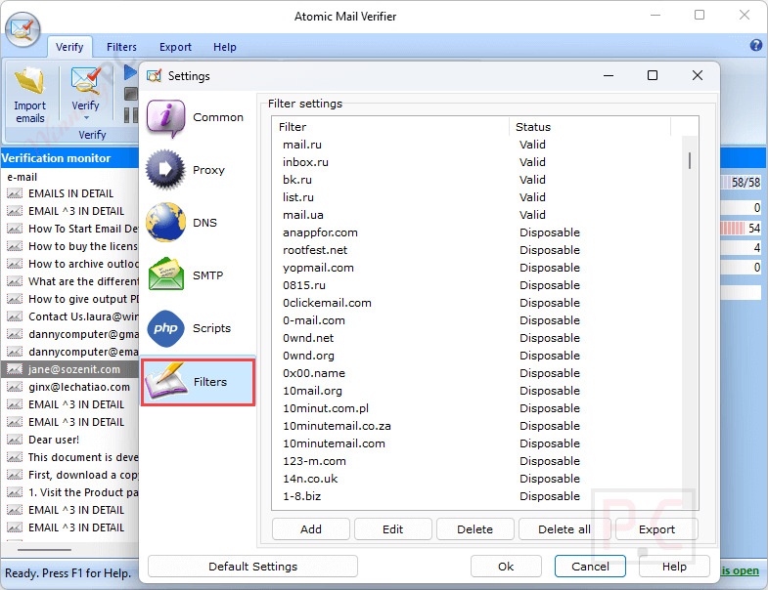Screen dimensions: 768x590
Task: Select the e-mail column header in monitor
Action: pyautogui.click(x=70, y=177)
